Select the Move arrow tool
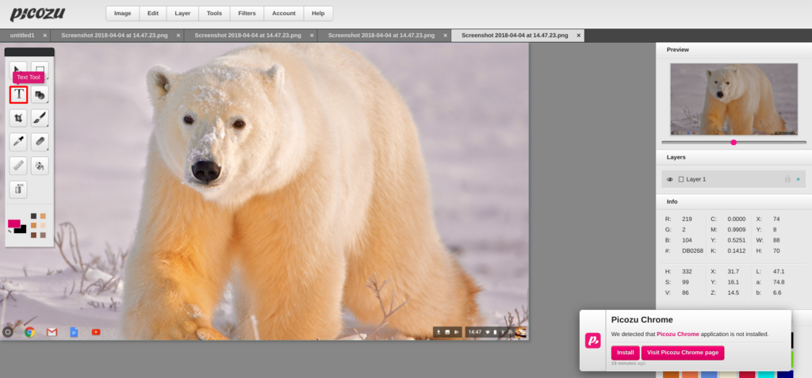 (x=18, y=70)
